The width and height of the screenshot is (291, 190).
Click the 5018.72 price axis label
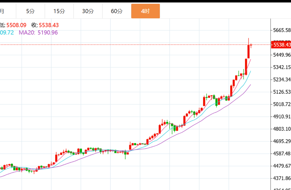(282, 104)
